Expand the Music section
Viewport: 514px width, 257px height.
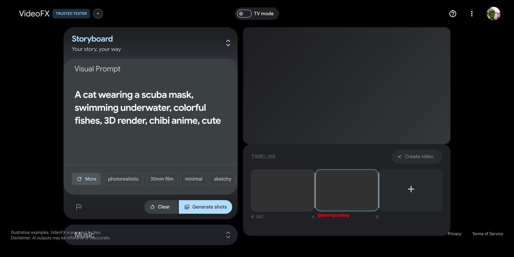pyautogui.click(x=228, y=235)
